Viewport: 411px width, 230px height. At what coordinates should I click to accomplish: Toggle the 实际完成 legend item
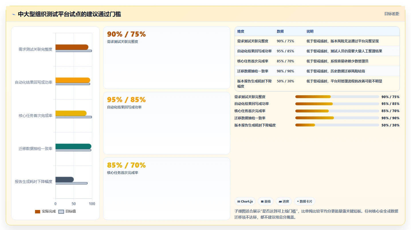pos(45,211)
